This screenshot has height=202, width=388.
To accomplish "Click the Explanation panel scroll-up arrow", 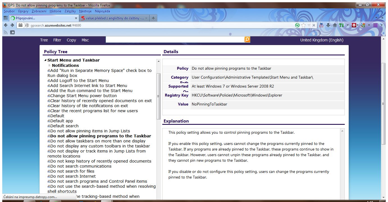I will click(342, 131).
